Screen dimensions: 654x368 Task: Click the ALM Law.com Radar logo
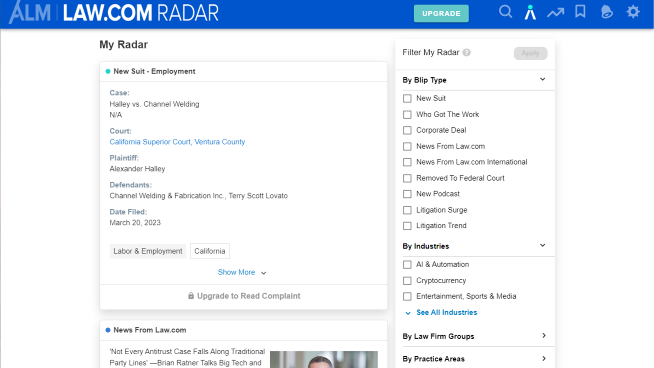[x=114, y=12]
